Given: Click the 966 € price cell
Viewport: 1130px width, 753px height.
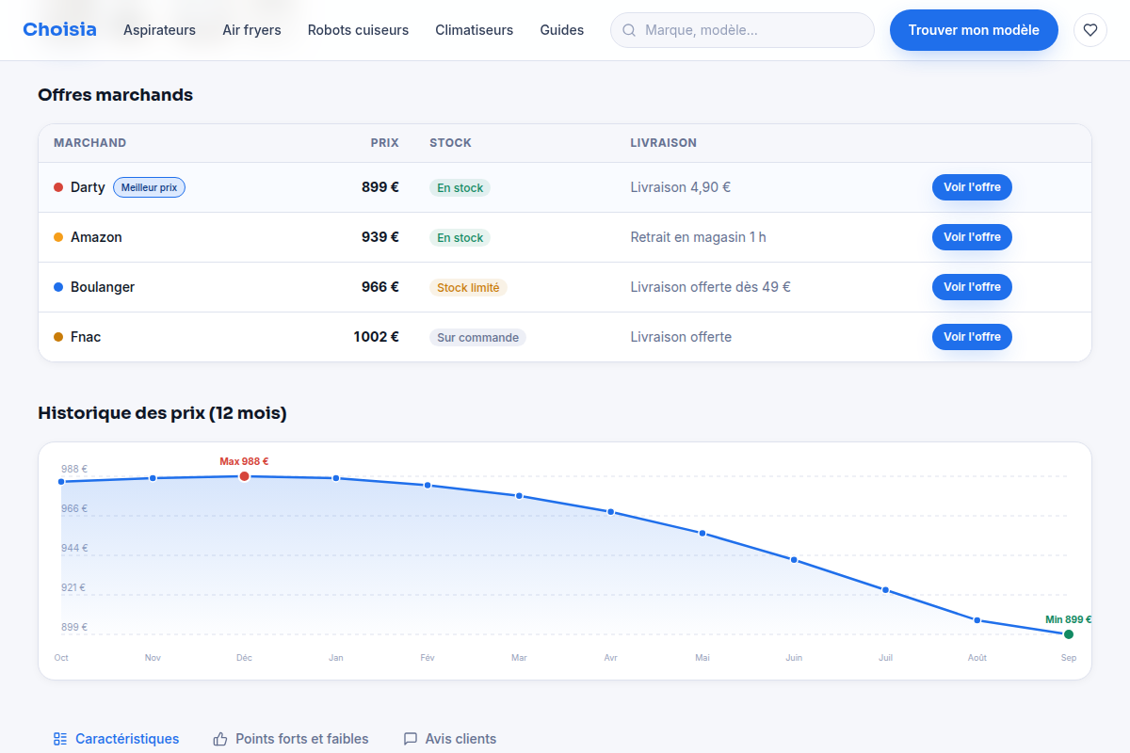Looking at the screenshot, I should point(380,287).
